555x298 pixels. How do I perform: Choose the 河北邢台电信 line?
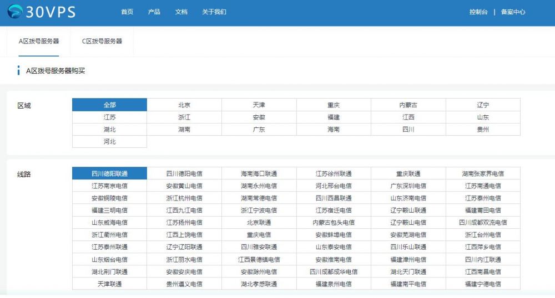pyautogui.click(x=334, y=186)
